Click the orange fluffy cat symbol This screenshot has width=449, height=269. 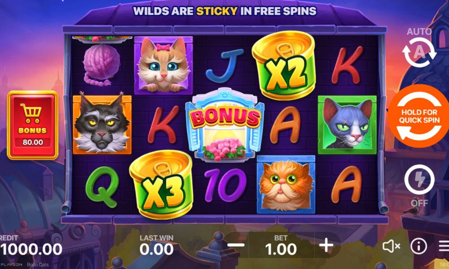[286, 185]
